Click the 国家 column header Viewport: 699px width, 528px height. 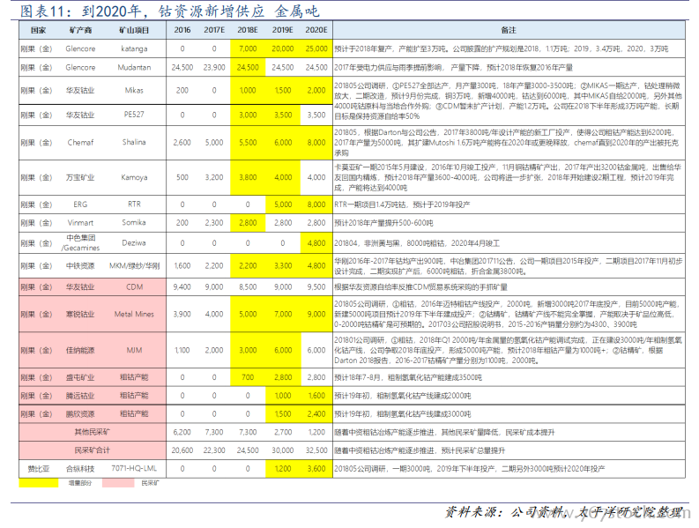(38, 30)
